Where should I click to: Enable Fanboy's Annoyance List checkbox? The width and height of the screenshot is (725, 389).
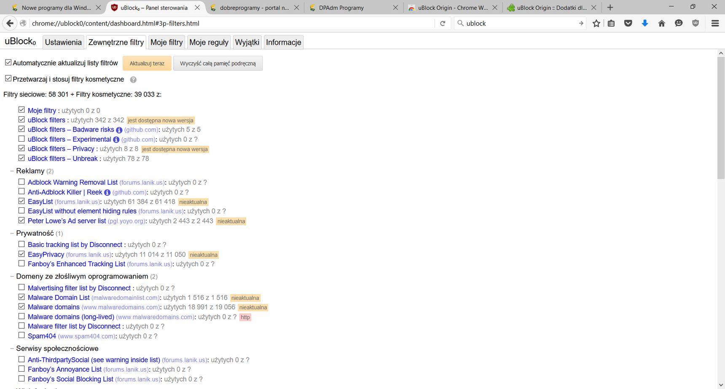21,369
